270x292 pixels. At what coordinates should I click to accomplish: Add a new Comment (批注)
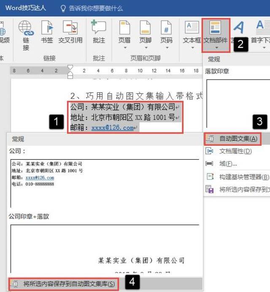(99, 27)
